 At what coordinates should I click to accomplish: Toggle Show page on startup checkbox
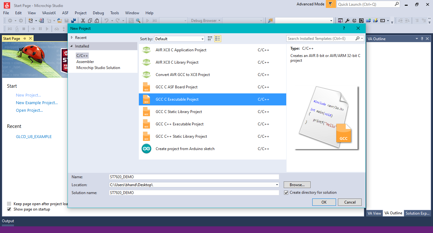pyautogui.click(x=9, y=209)
